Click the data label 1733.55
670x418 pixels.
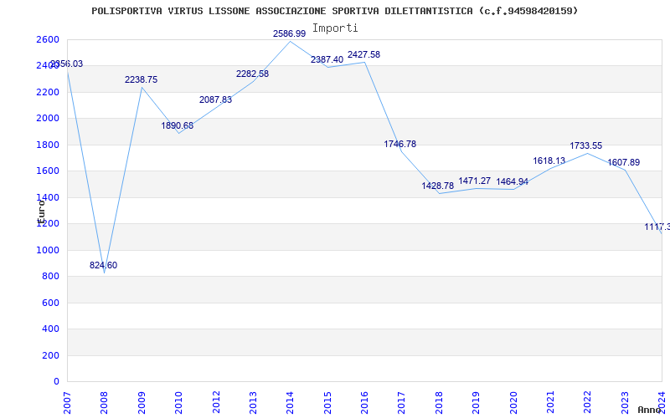tap(585, 145)
